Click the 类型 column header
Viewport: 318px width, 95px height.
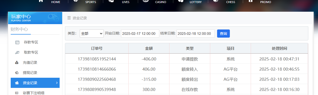coord(190,48)
